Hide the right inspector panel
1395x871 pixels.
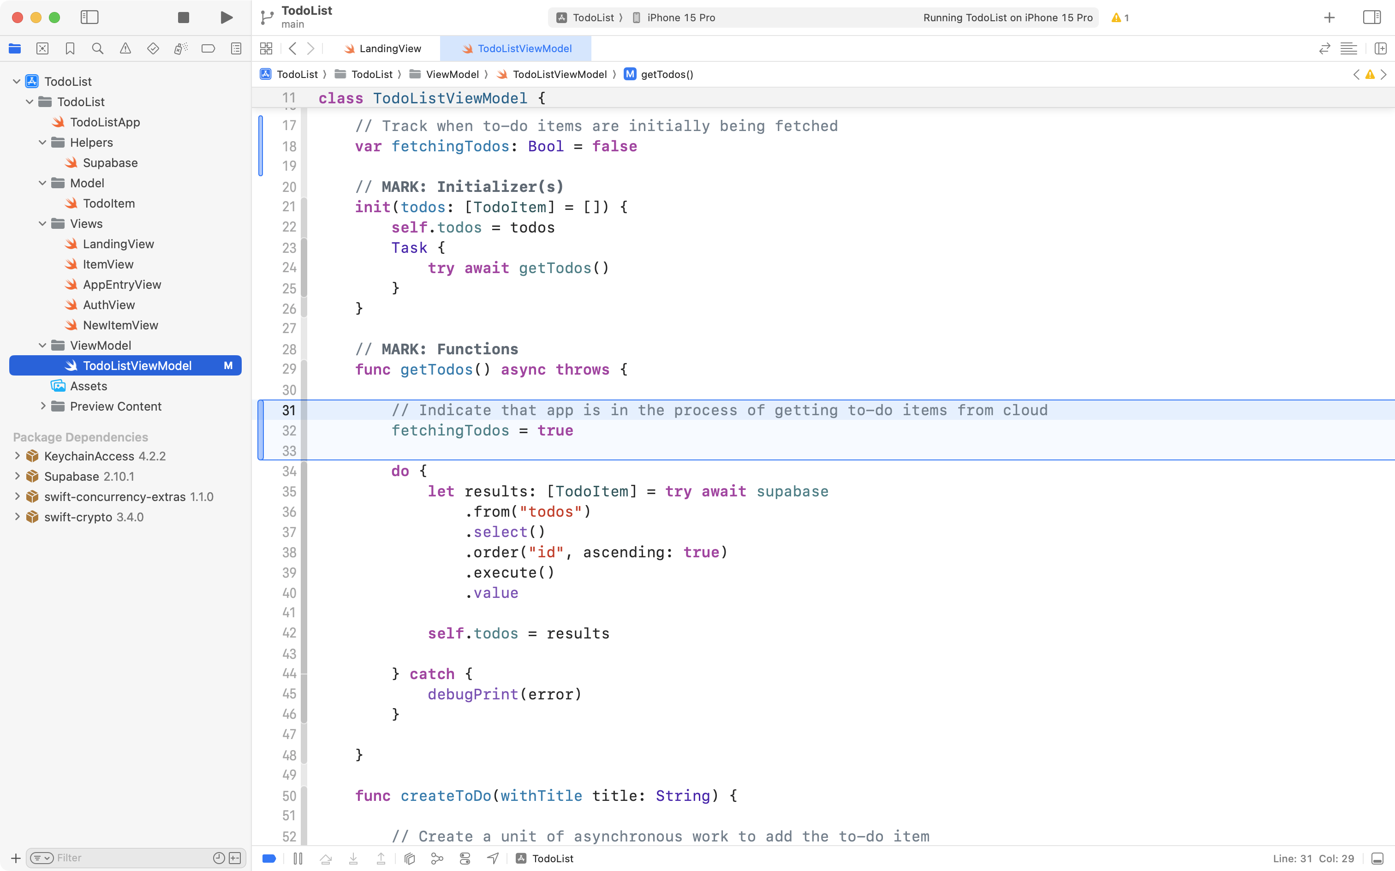tap(1371, 17)
